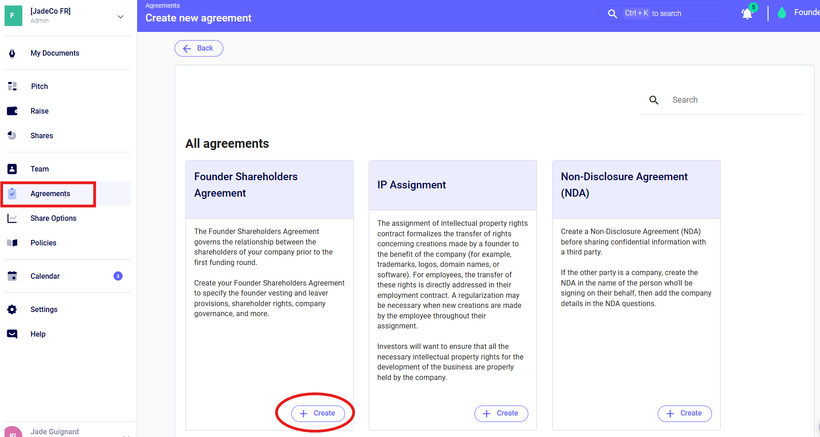Image resolution: width=820 pixels, height=437 pixels.
Task: Click the Raise wallet icon
Action: 12,111
